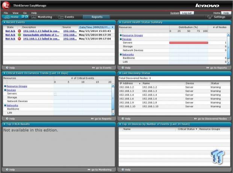Viewport: 233px width, 173px height.
Task: Click Help question icon under Health Status Summary
Action: (123, 68)
